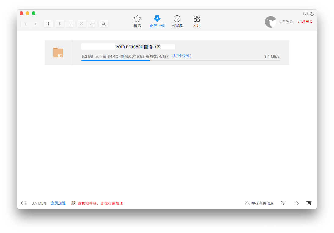
Task: Start download using the down arrow button
Action: pos(59,24)
